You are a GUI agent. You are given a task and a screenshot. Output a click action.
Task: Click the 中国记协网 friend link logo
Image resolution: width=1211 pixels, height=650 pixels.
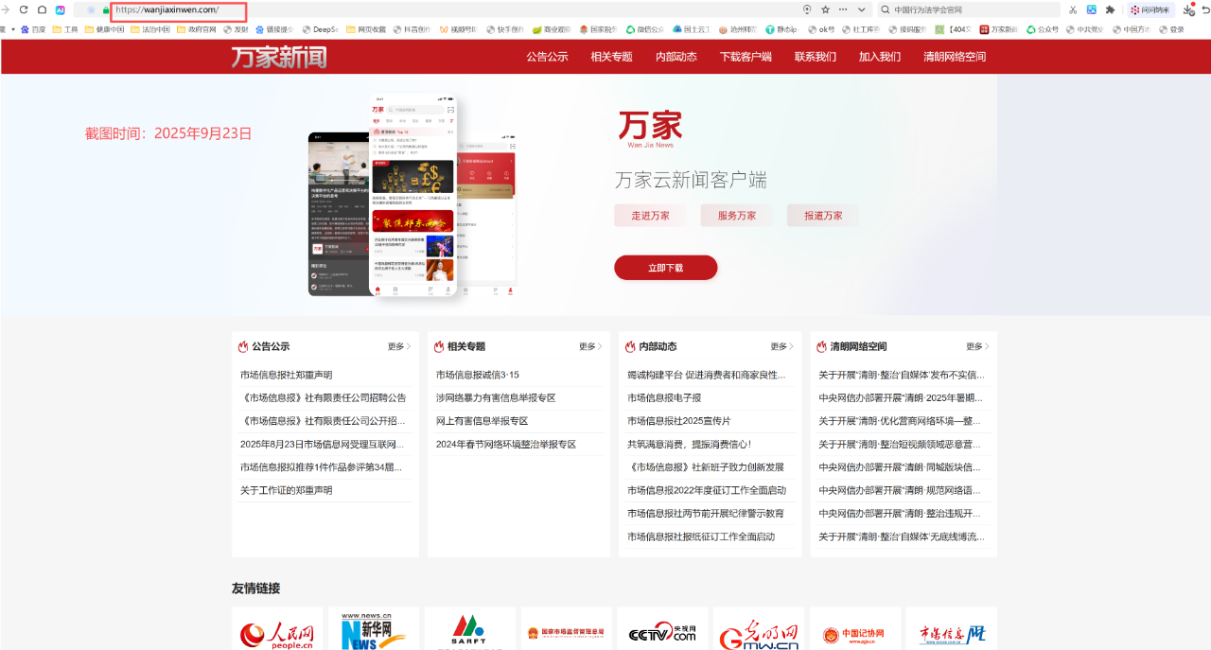pyautogui.click(x=855, y=630)
